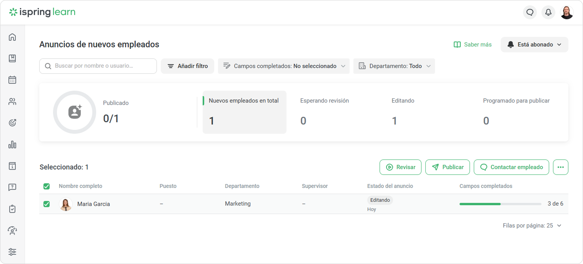
Task: Click Maria Garcia's completed fields progress bar
Action: [500, 204]
